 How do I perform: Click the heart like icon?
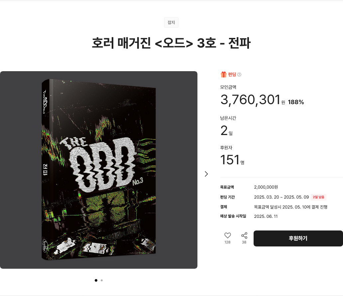tap(227, 235)
